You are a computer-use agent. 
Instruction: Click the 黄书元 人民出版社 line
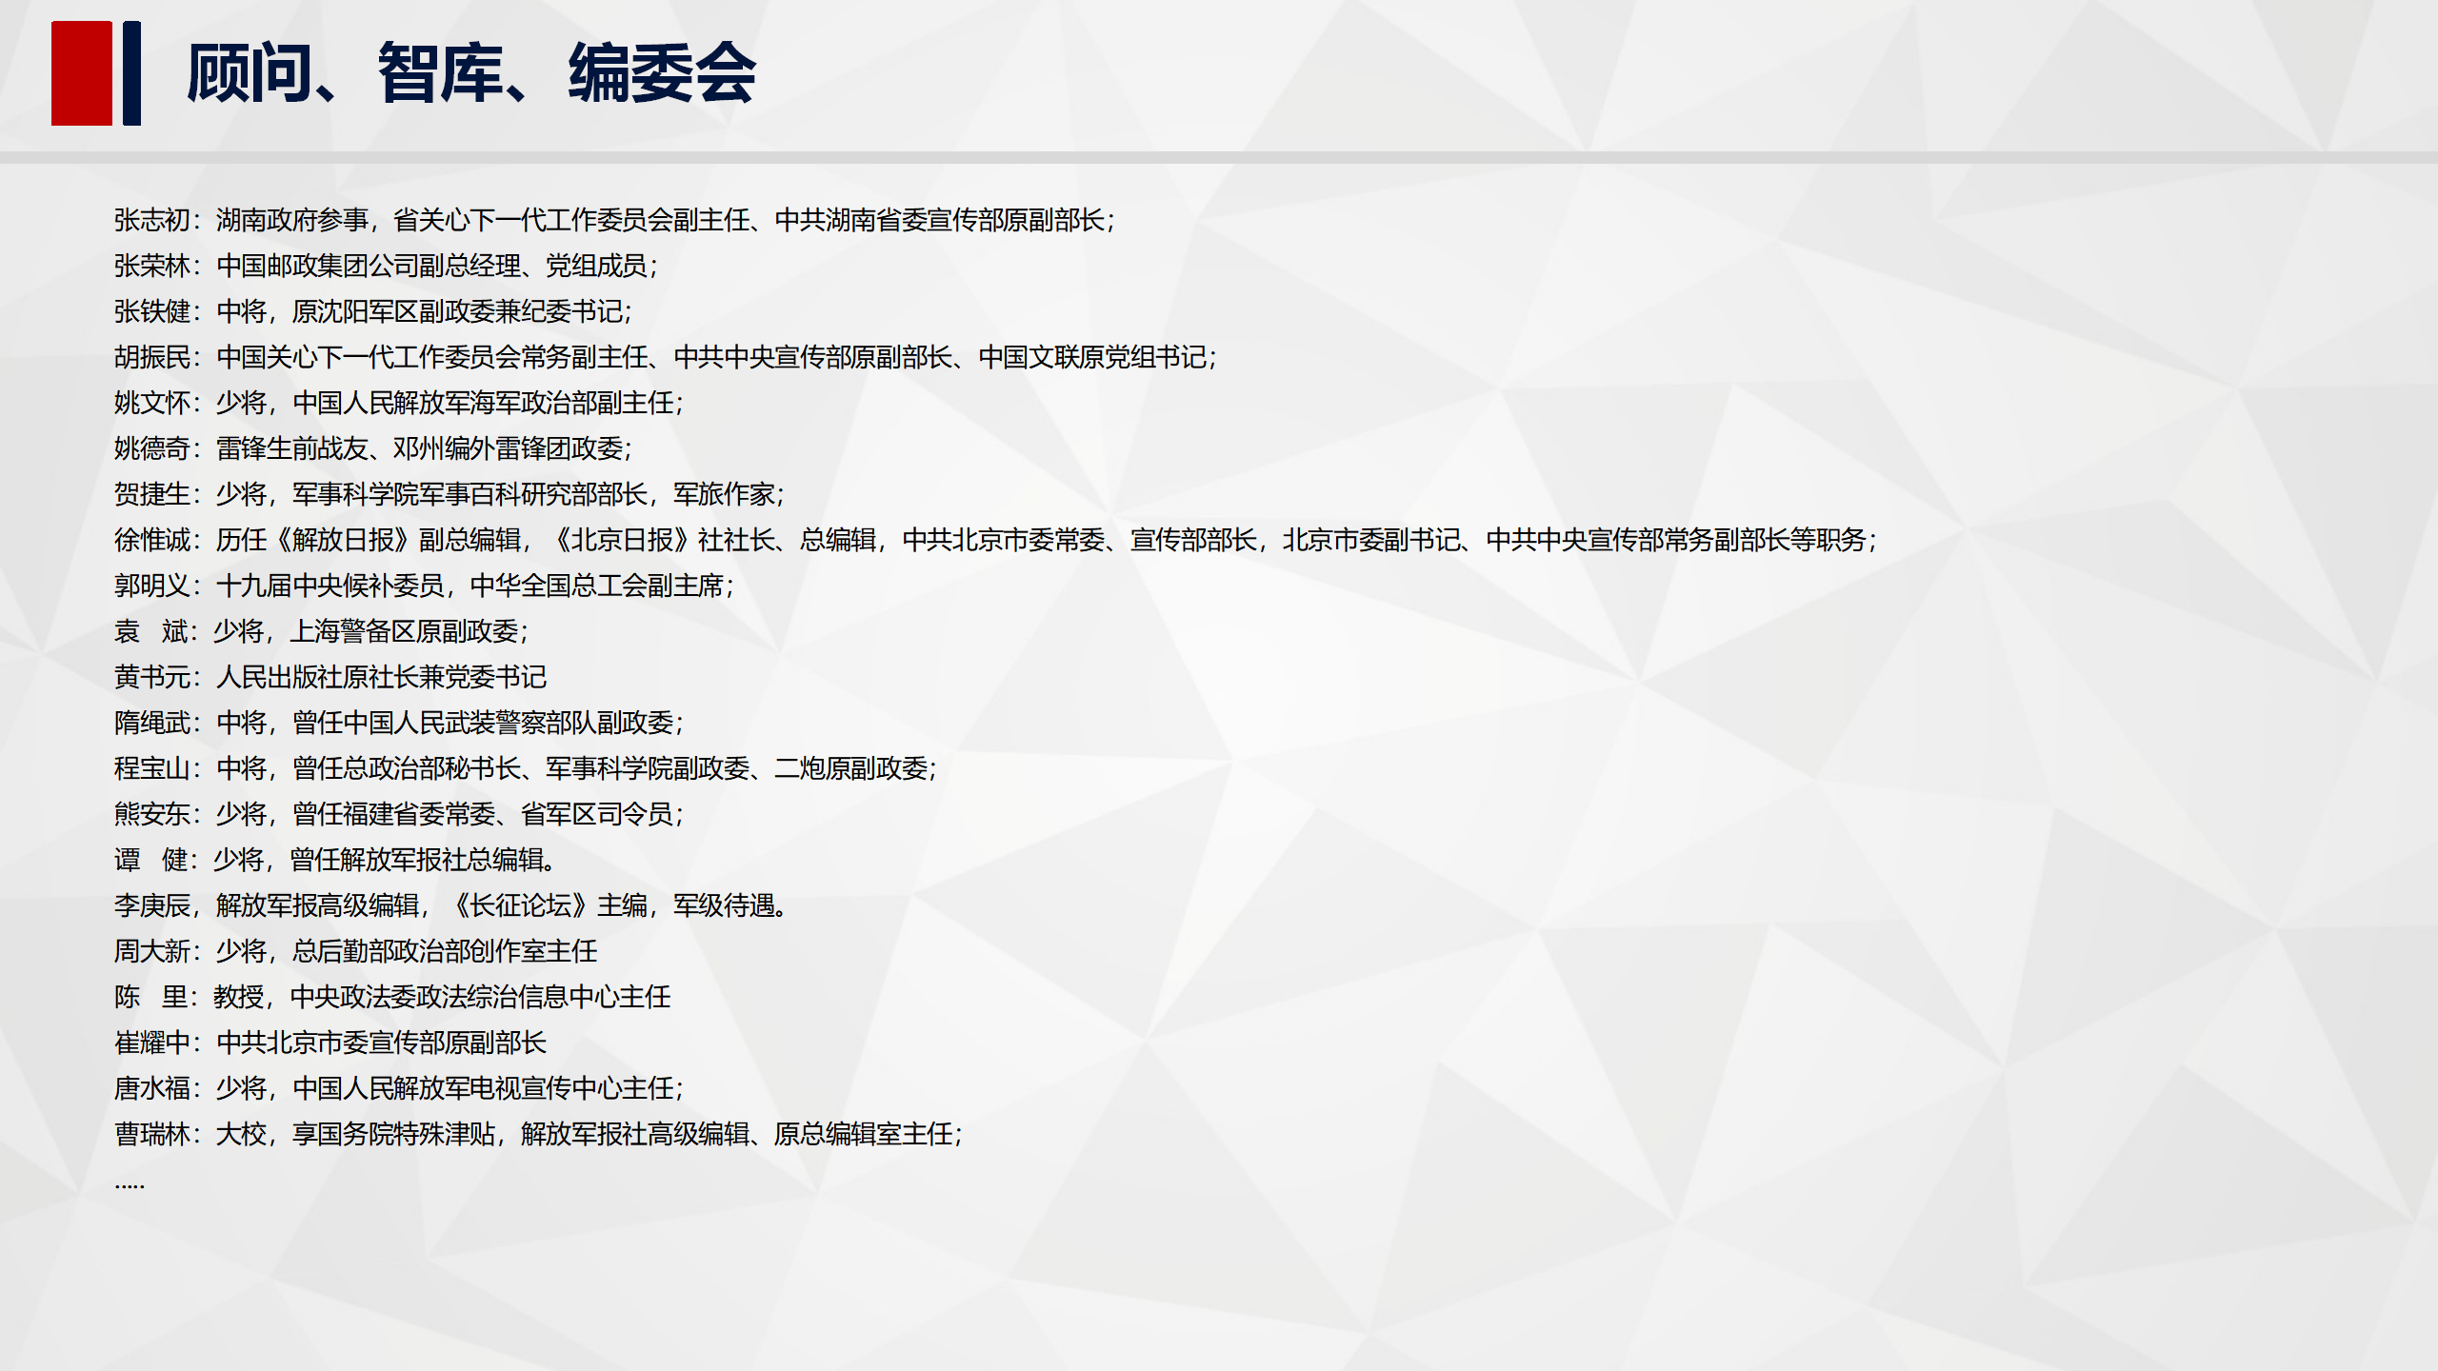click(330, 677)
